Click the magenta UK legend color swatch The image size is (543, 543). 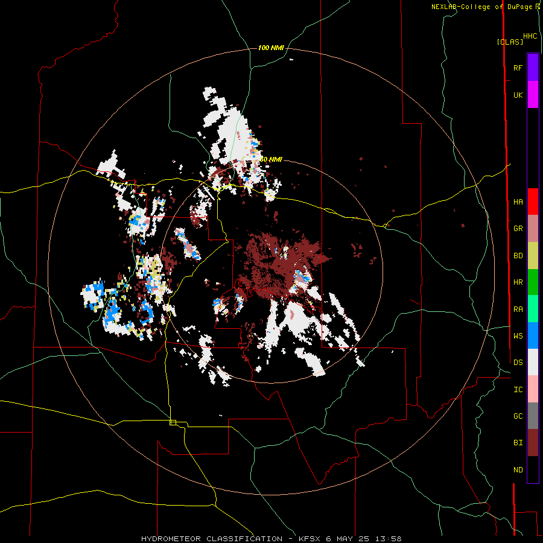point(533,95)
